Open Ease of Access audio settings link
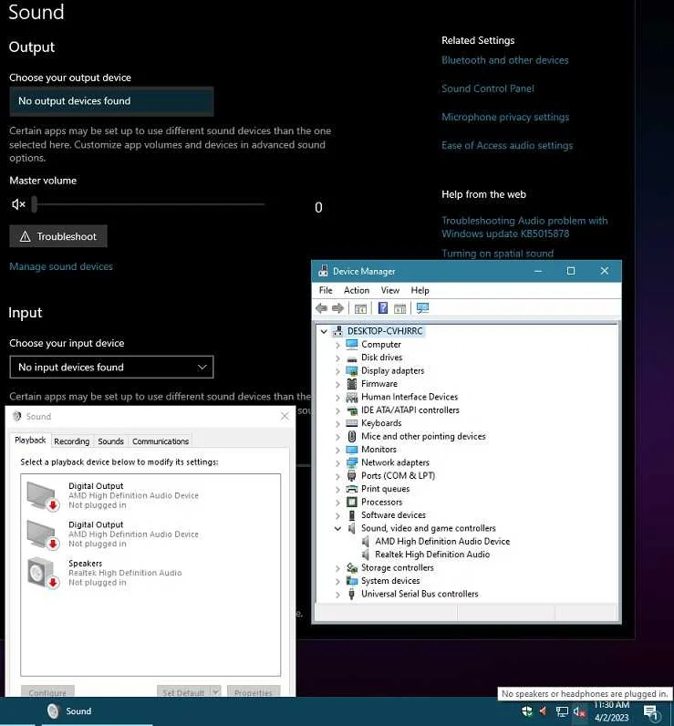The image size is (674, 726). pos(507,145)
